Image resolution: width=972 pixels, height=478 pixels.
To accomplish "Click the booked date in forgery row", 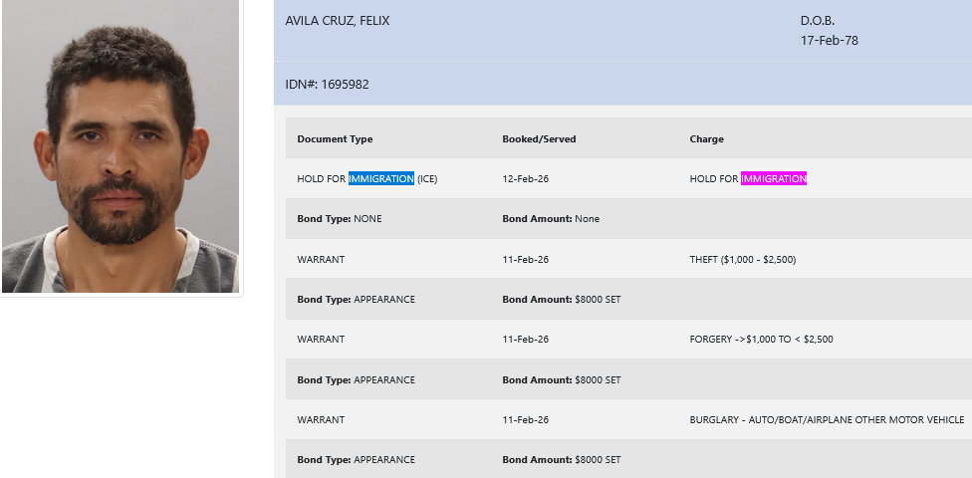I will coord(525,340).
